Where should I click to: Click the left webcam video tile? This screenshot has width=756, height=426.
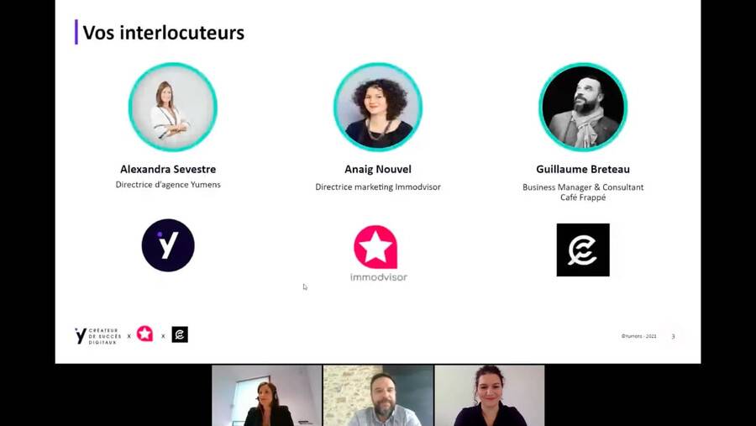tap(266, 396)
